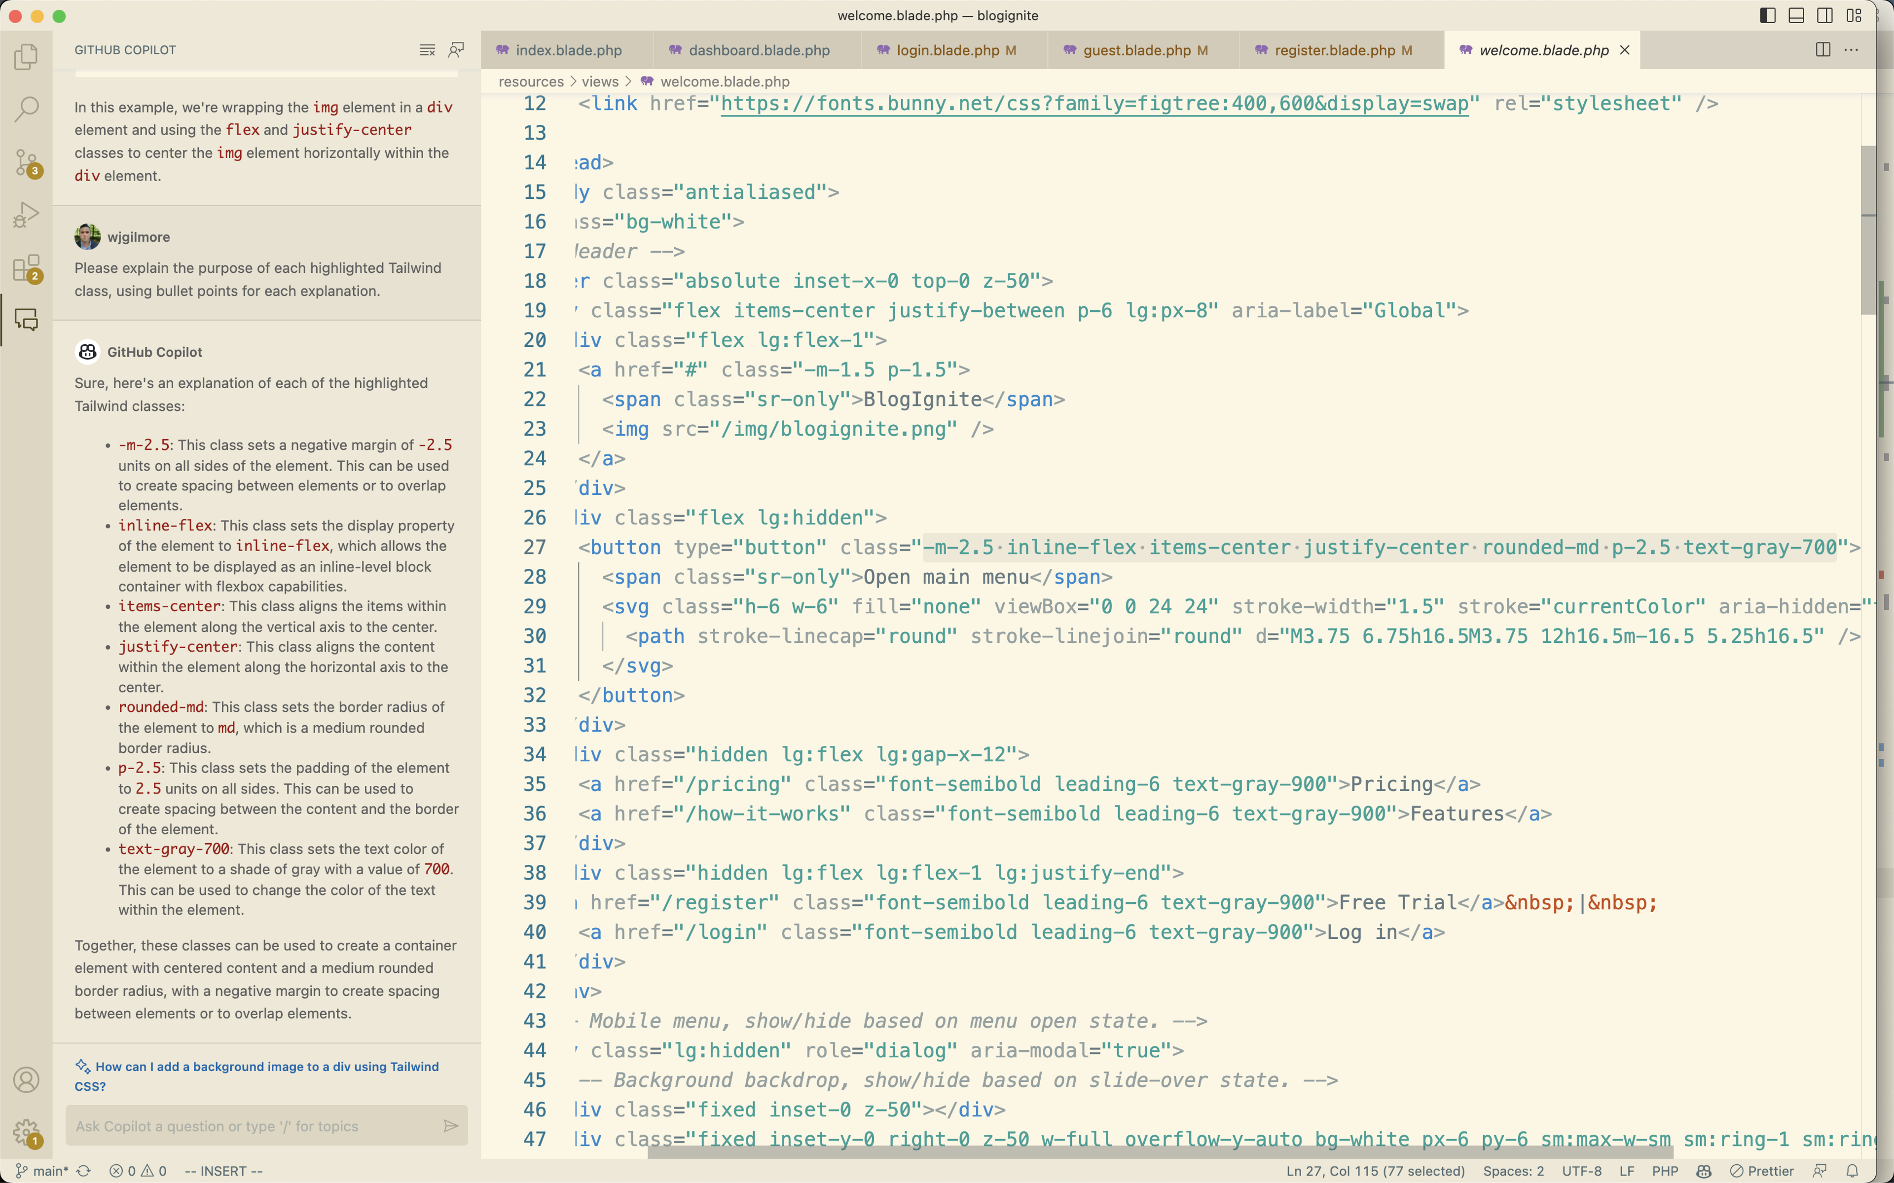Split the editor to the right

pos(1823,50)
